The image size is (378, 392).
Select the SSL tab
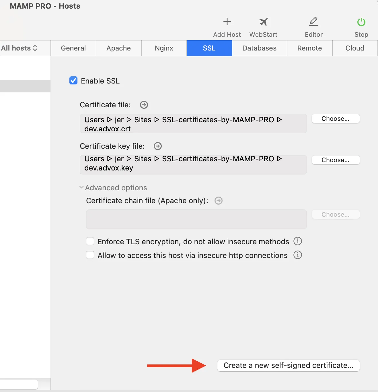point(209,48)
